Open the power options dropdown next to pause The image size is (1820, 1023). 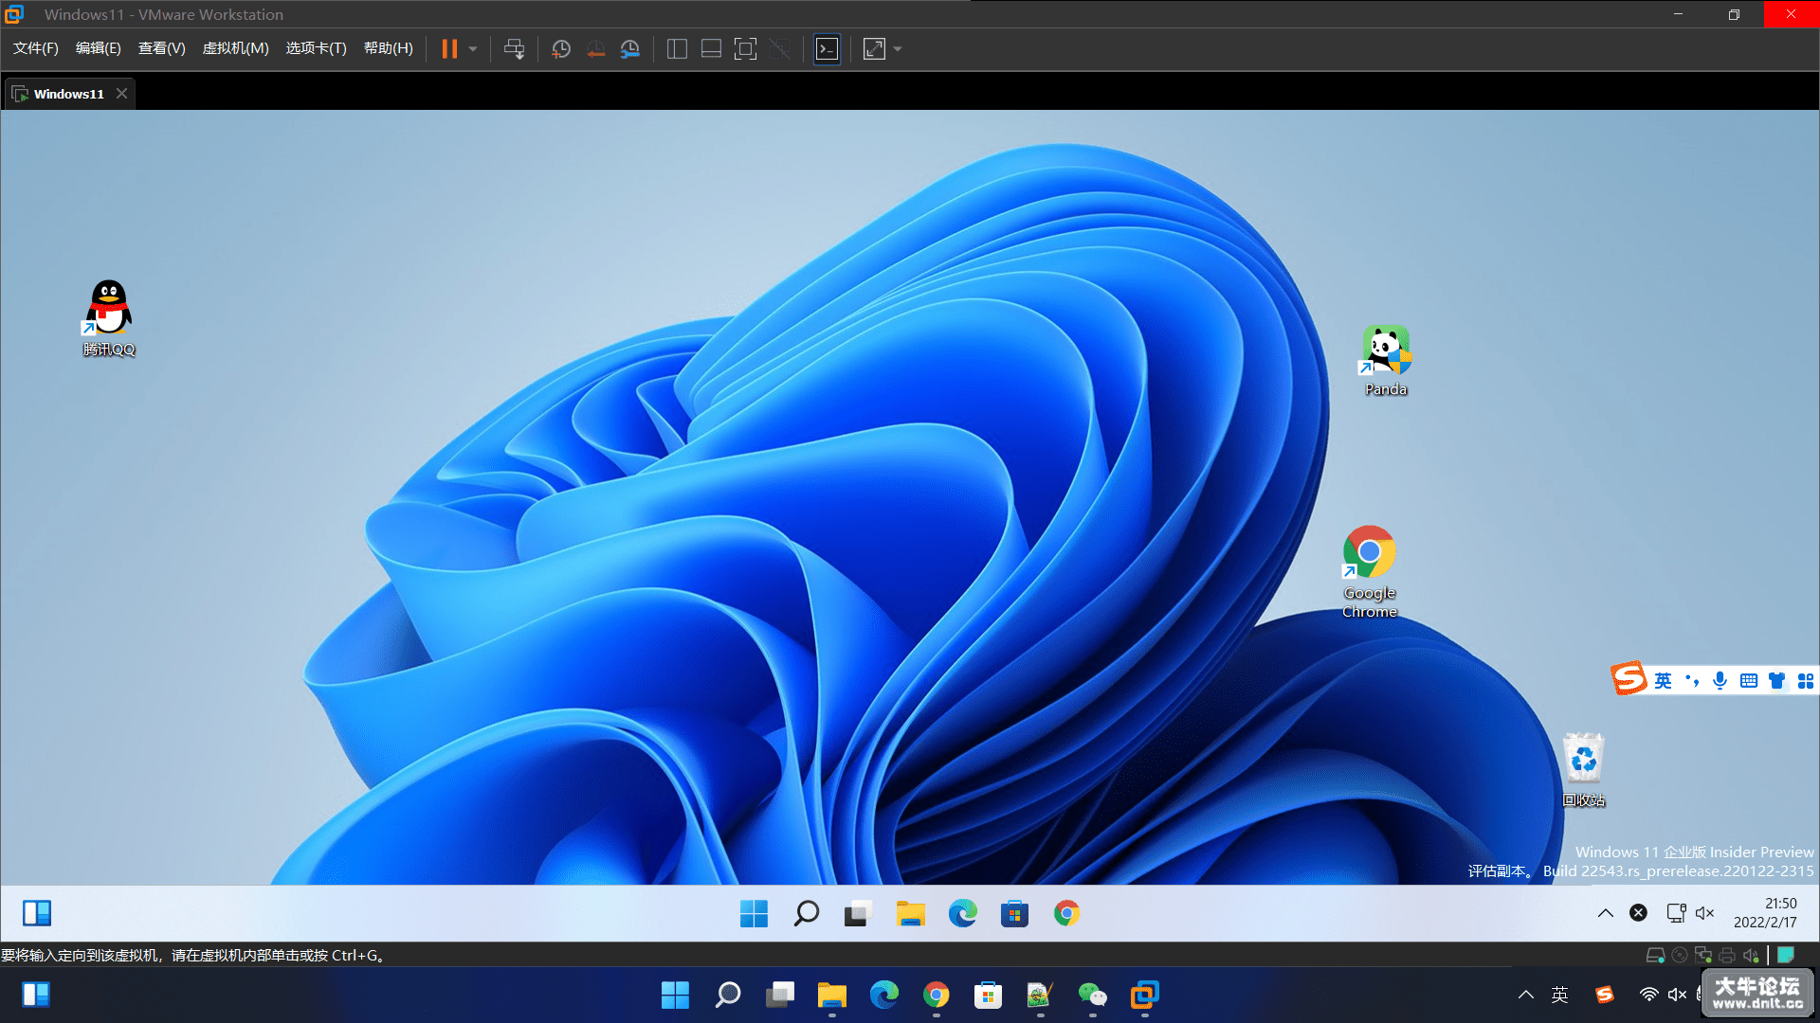[x=473, y=48]
